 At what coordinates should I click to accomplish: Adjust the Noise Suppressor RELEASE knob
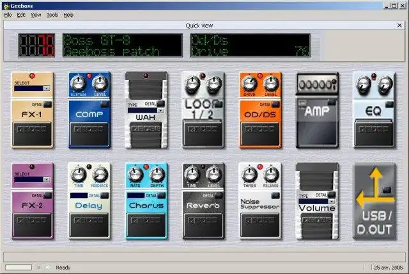pos(271,175)
